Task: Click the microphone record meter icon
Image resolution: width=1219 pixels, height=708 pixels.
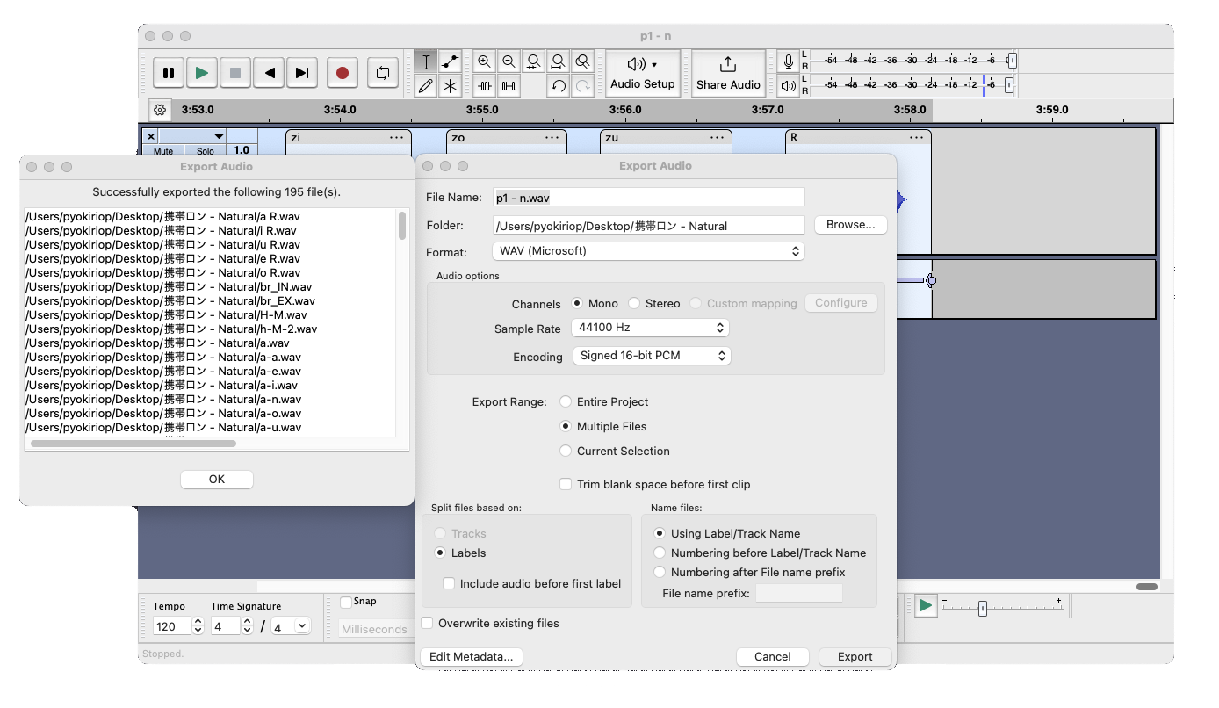Action: 789,61
